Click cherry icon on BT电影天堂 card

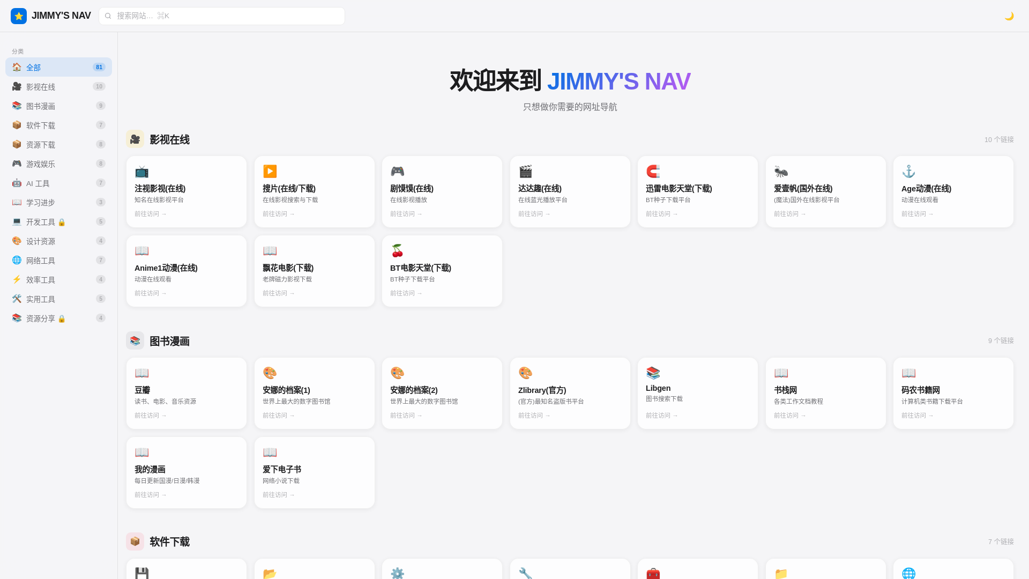[397, 251]
